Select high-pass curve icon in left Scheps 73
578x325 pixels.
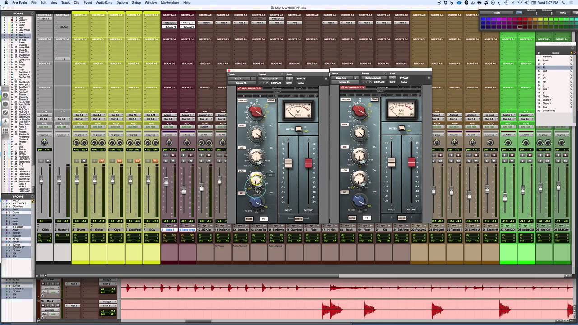[x=271, y=193]
